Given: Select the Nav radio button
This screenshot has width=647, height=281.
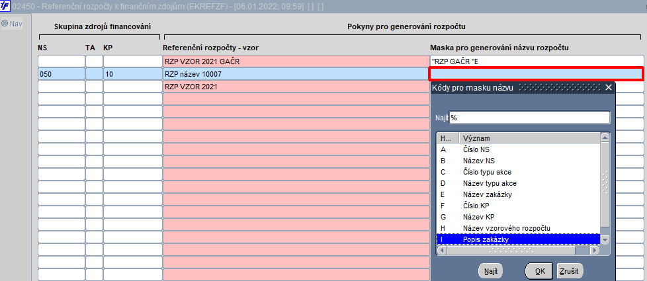Looking at the screenshot, I should click(x=5, y=24).
